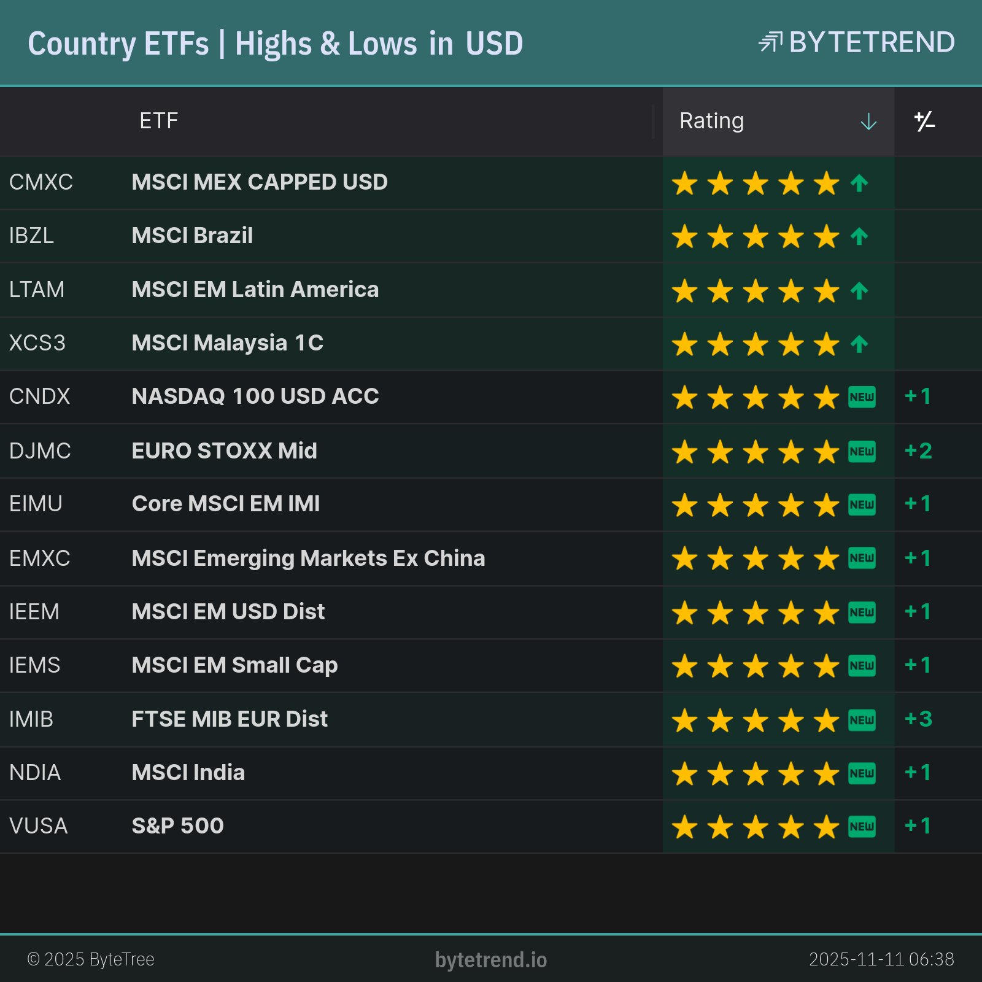
Task: Click the MSCI Emerging Markets Ex China name
Action: 308,559
